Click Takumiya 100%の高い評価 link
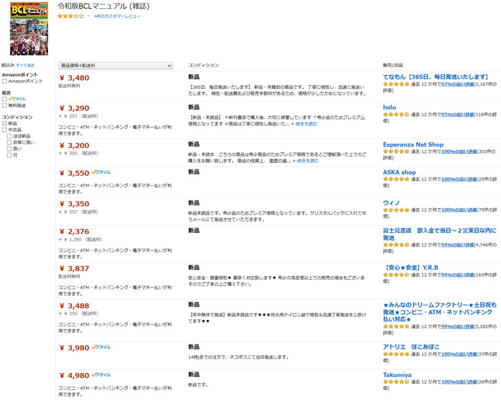The image size is (501, 400). (459, 382)
